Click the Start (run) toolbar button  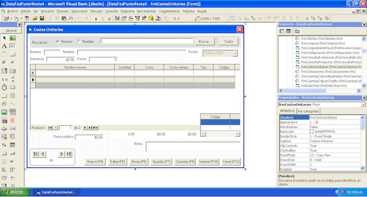(x=96, y=19)
